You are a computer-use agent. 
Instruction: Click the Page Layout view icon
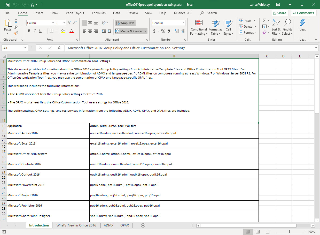point(257,232)
